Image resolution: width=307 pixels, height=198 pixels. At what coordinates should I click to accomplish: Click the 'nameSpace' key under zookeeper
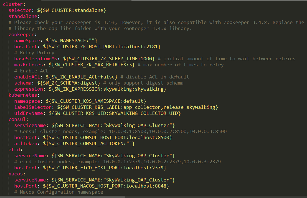coord(27,41)
